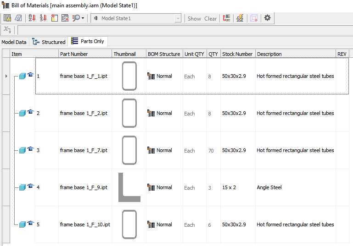Select part frame base 1_F_10.ipt
This screenshot has height=246, width=353.
pyautogui.click(x=85, y=224)
